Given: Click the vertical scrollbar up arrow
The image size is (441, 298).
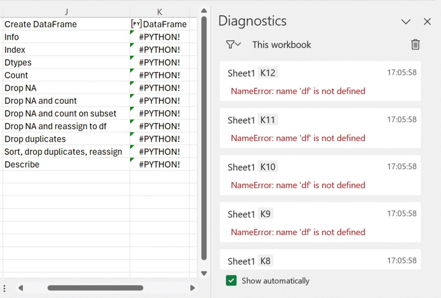Looking at the screenshot, I should [x=204, y=11].
